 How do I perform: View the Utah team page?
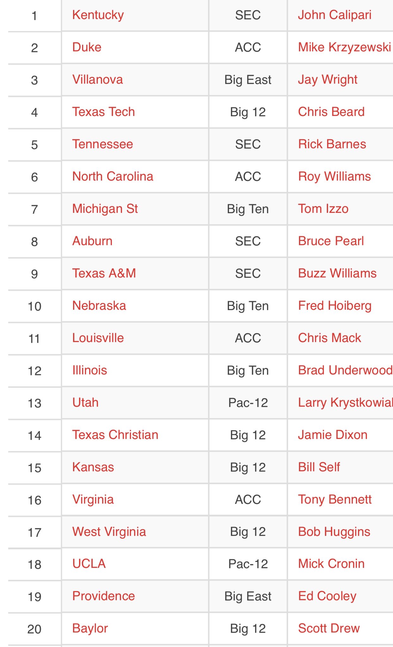[85, 403]
